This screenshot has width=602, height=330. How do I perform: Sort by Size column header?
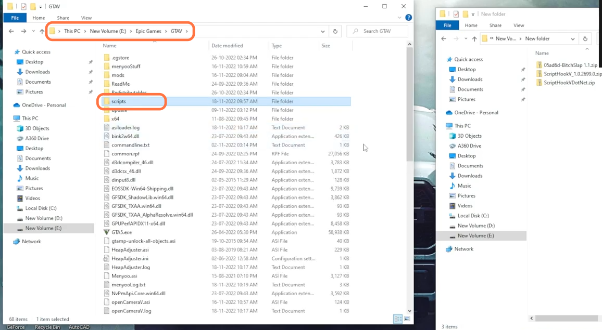[x=325, y=46]
